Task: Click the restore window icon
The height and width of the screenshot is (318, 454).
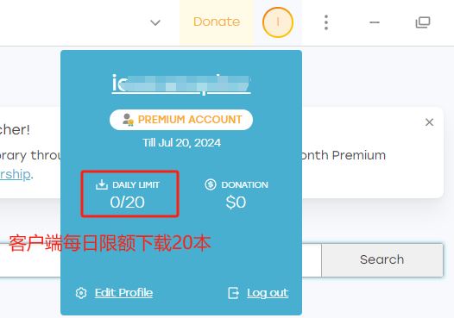Action: 423,22
